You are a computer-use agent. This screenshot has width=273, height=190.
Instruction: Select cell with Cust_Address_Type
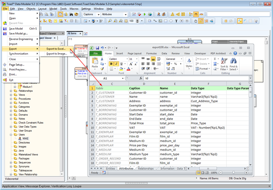pyautogui.click(x=208, y=101)
